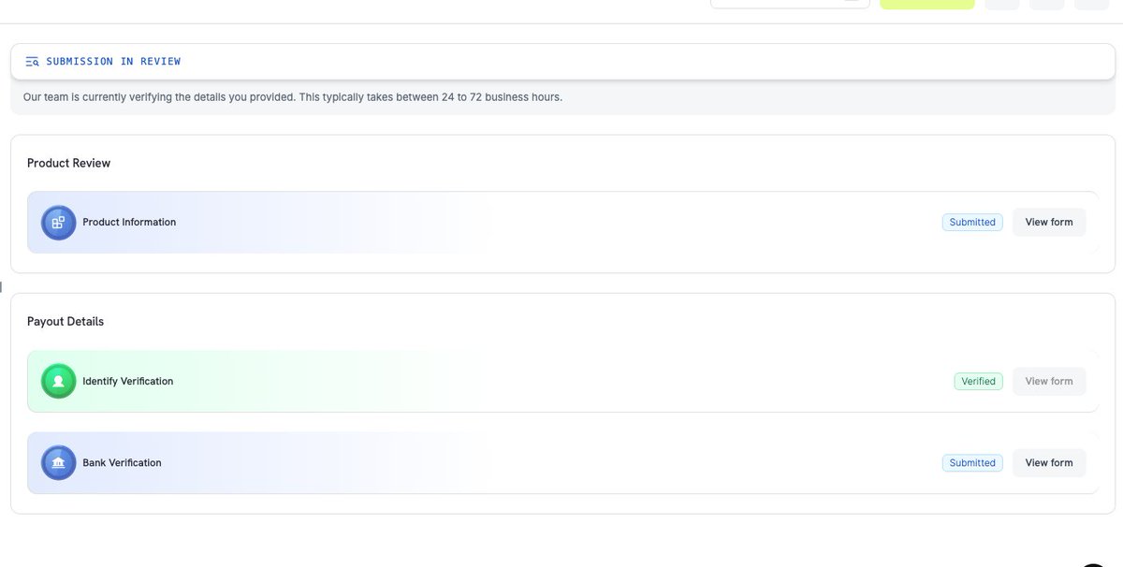Click the green Identify Verification person icon
The height and width of the screenshot is (567, 1123).
tap(58, 382)
